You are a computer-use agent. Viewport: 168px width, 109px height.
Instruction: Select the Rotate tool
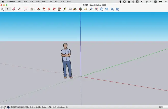[x=54, y=9]
